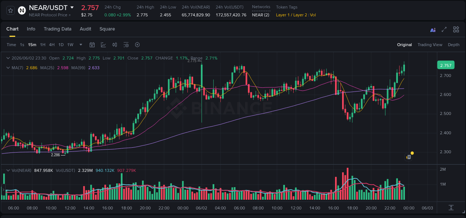Open the chart display settings list icon

click(x=126, y=45)
